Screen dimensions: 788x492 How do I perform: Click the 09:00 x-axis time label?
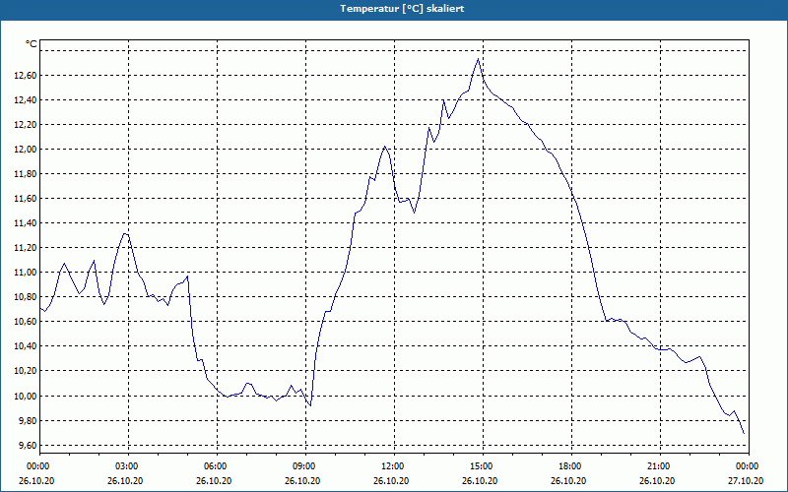coord(302,466)
